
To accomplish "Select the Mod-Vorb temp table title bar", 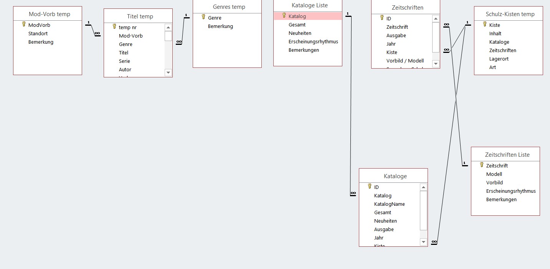I will pos(48,14).
